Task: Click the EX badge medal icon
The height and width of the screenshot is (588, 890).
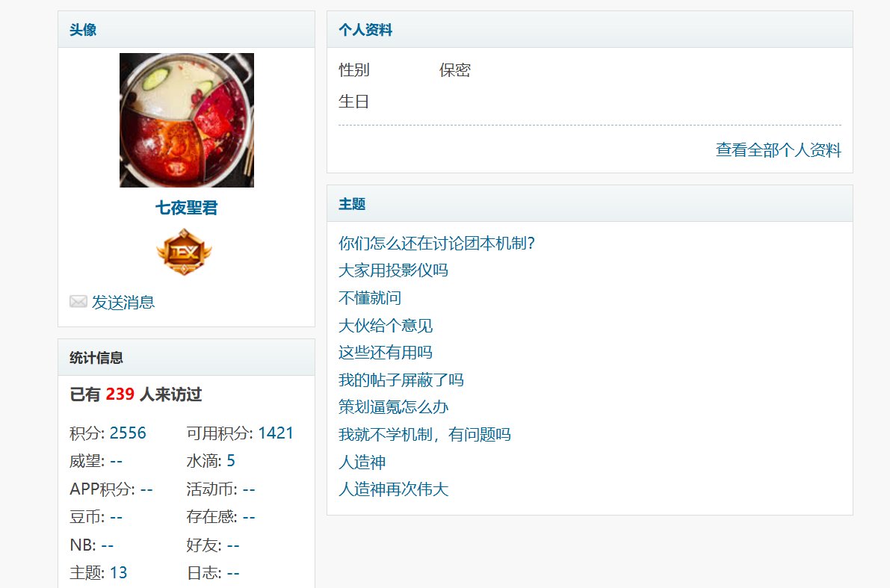Action: click(x=184, y=252)
